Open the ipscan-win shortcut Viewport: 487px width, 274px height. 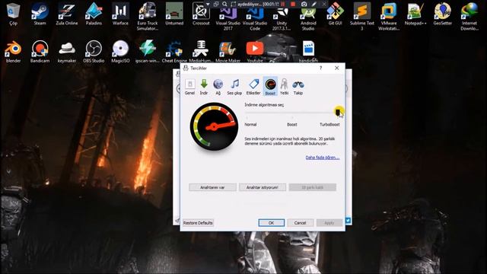(x=148, y=52)
